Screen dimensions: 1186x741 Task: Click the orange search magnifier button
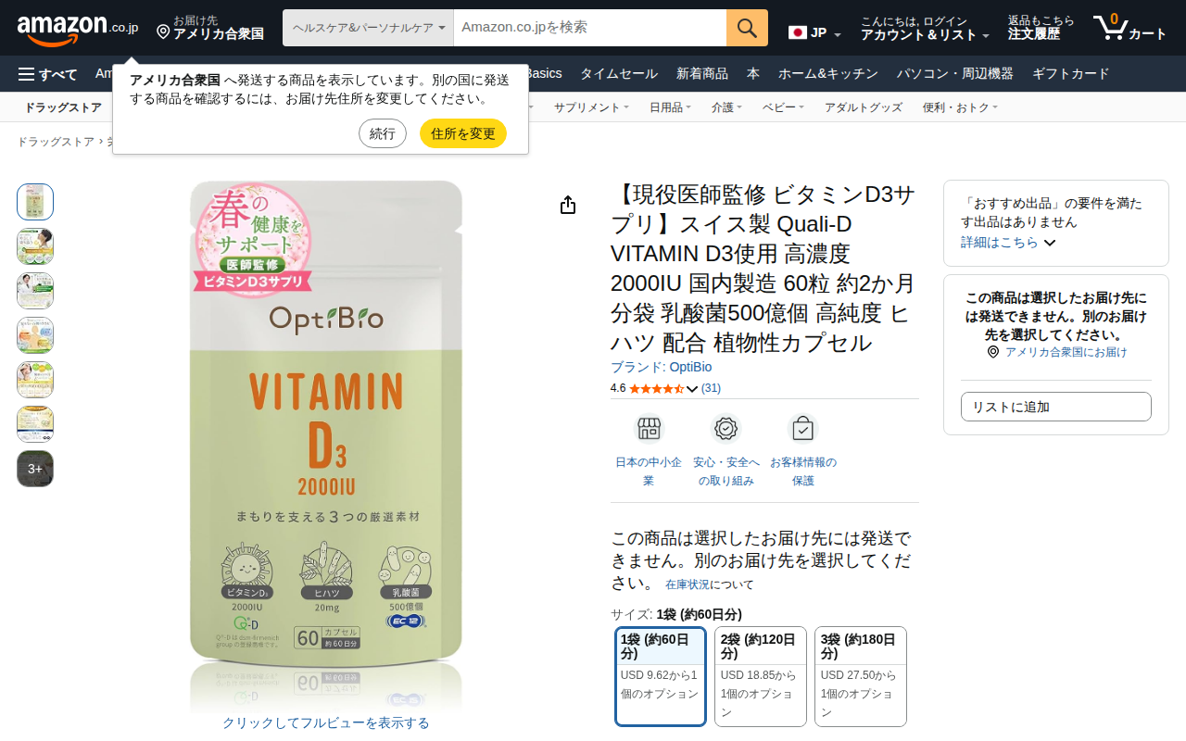(747, 28)
